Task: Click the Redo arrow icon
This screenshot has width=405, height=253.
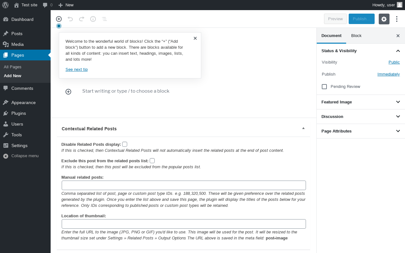Action: pos(82,19)
